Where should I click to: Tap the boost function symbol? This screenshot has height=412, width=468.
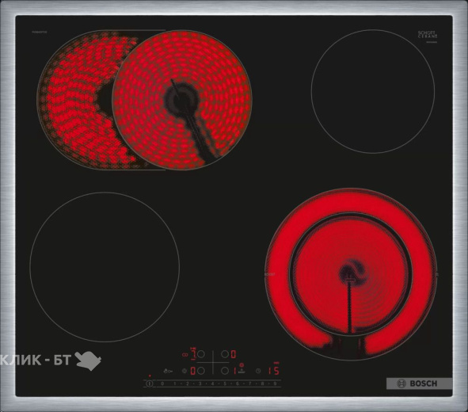(x=242, y=371)
